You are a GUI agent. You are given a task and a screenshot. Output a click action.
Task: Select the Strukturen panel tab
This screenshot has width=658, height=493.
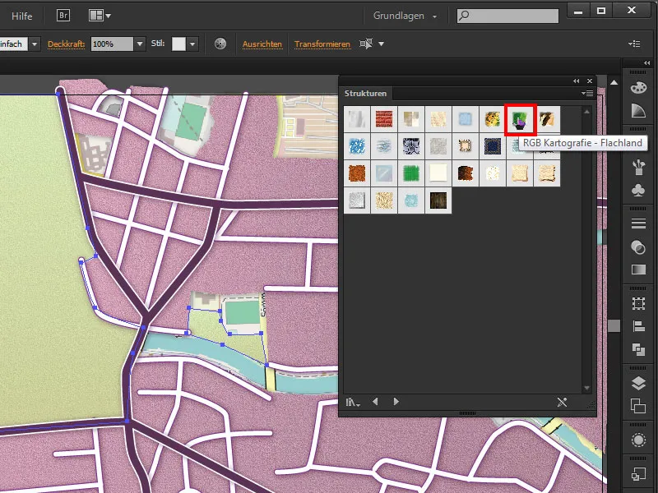[x=365, y=93]
